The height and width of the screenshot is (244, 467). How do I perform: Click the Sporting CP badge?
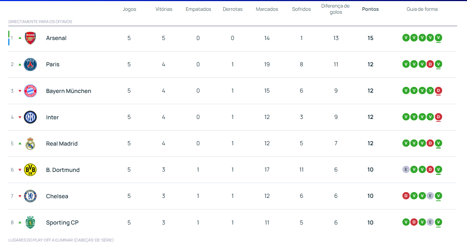30,222
